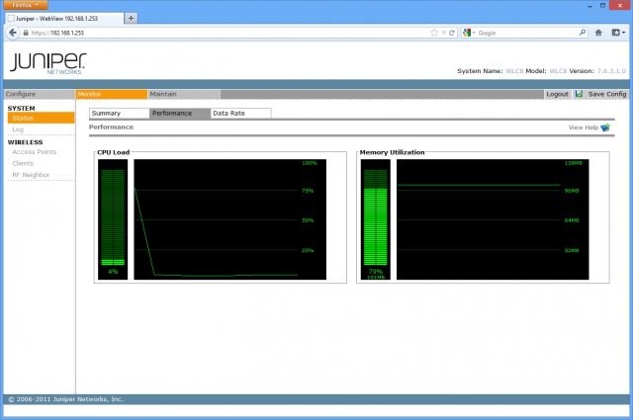Screen dimensions: 633x420
Task: Click the browser back arrow button
Action: (13, 33)
